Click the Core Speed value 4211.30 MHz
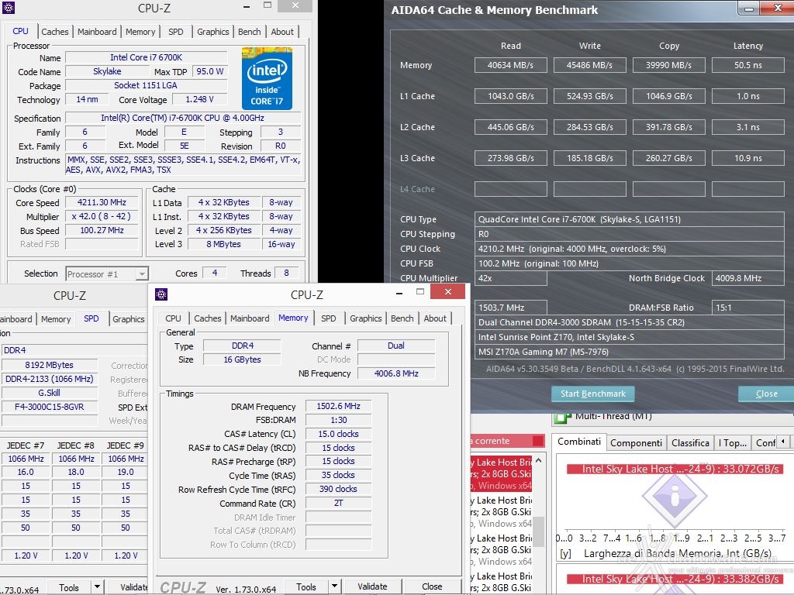This screenshot has width=794, height=595. (102, 202)
